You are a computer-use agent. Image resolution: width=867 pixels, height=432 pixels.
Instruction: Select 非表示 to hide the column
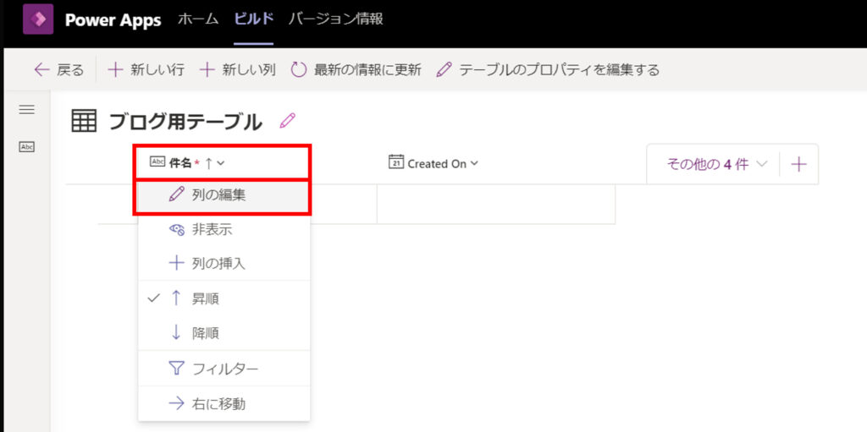pyautogui.click(x=212, y=228)
